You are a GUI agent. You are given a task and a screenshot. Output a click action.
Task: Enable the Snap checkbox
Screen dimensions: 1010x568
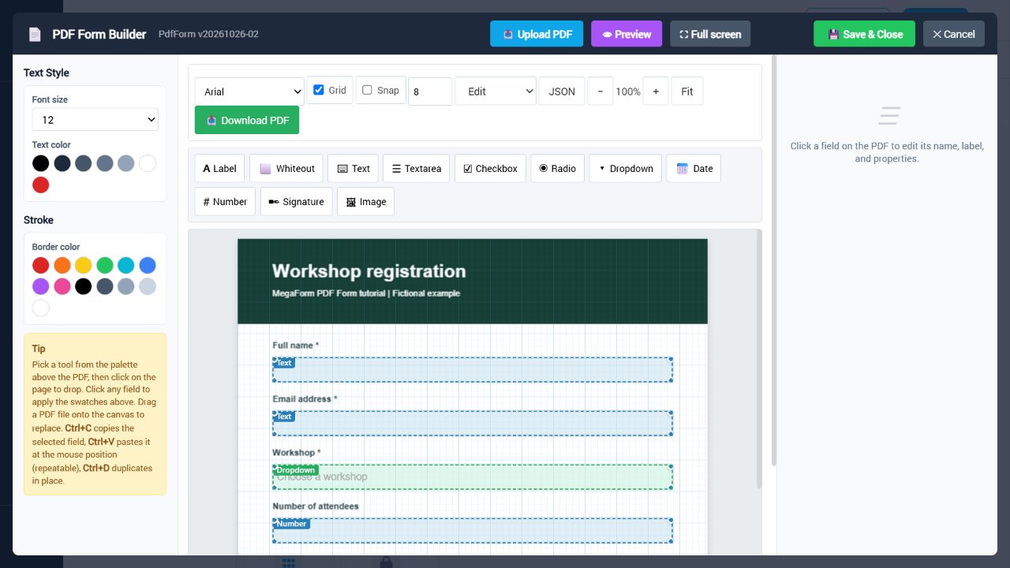pos(367,90)
